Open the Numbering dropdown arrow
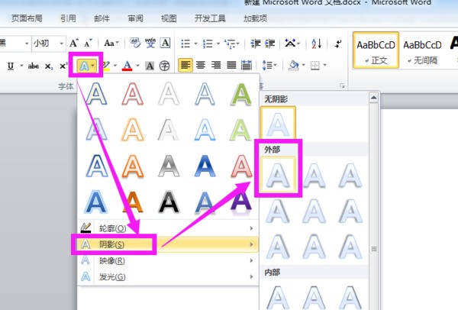This screenshot has height=310, width=458. pyautogui.click(x=218, y=44)
